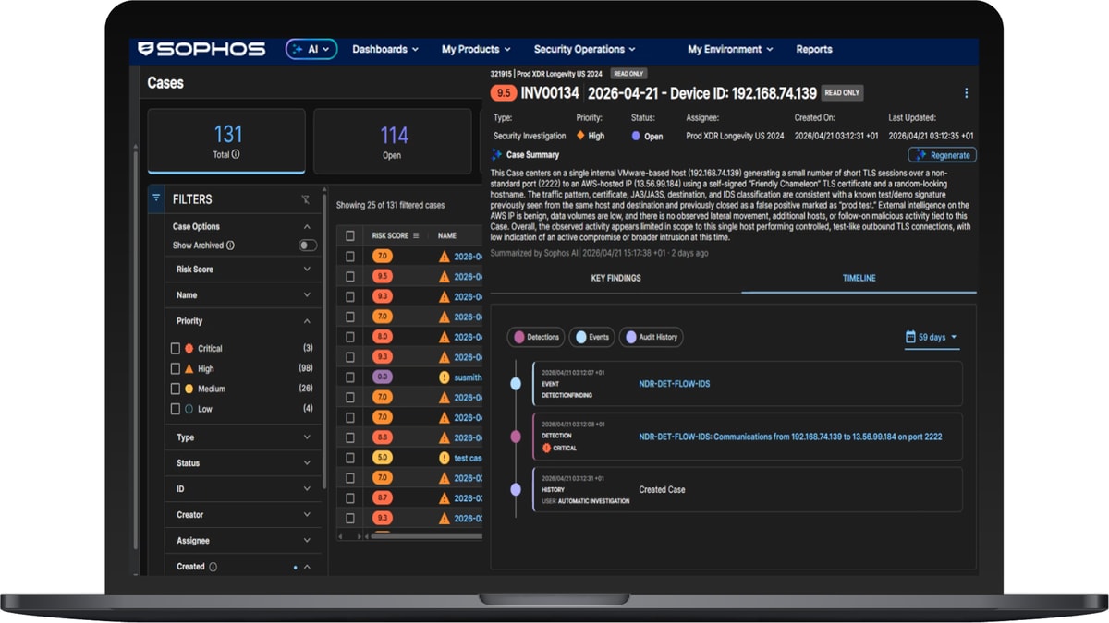The width and height of the screenshot is (1109, 623).
Task: Open the Security Operations menu
Action: pos(585,50)
